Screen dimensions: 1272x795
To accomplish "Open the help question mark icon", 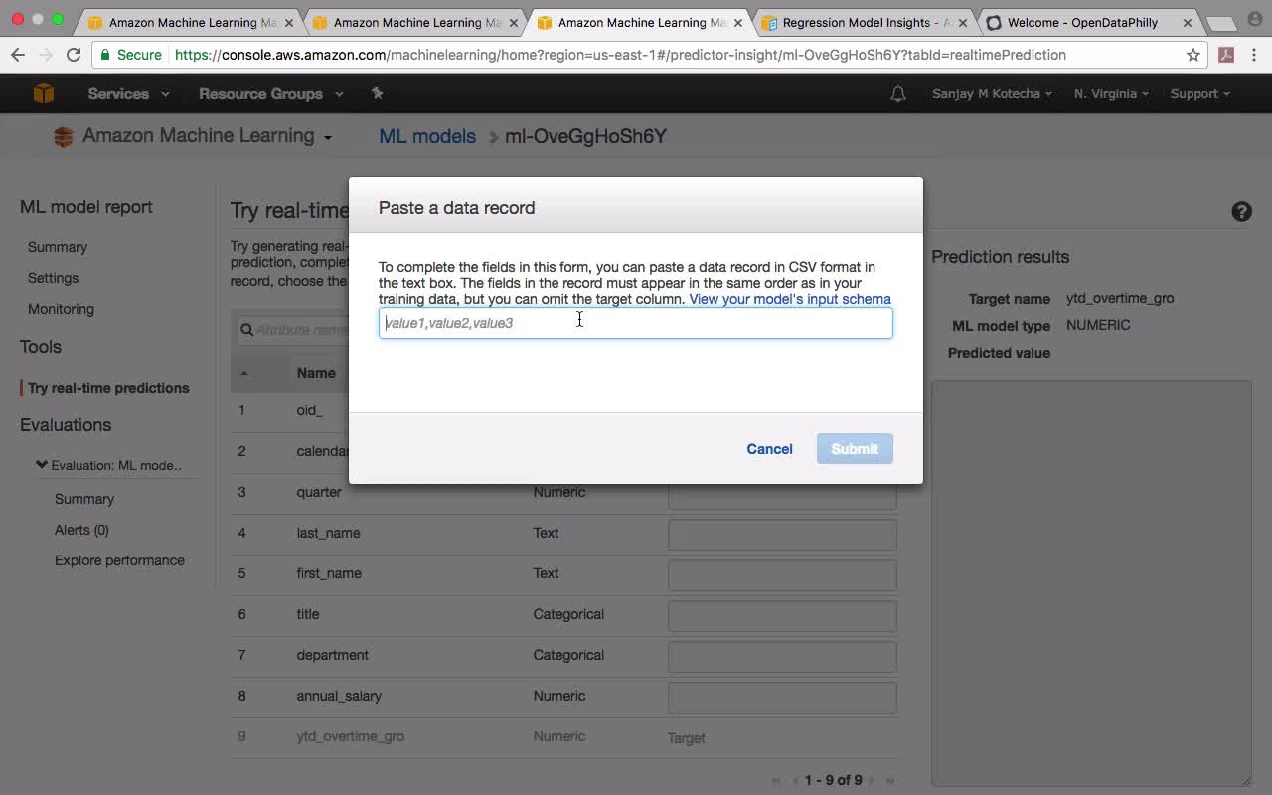I will [x=1241, y=211].
